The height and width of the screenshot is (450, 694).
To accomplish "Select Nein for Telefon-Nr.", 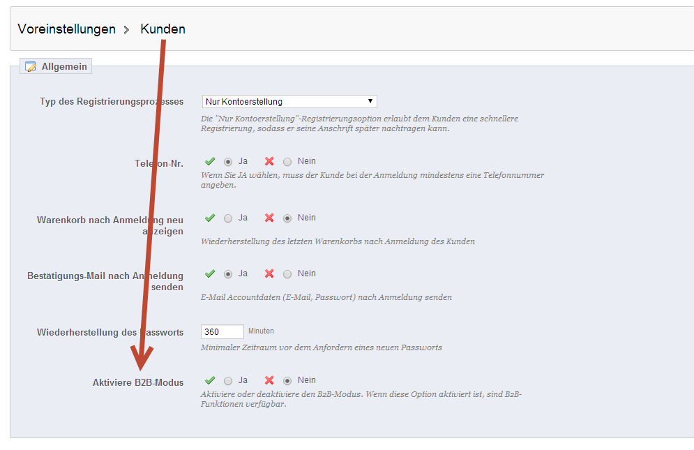I will pyautogui.click(x=287, y=162).
